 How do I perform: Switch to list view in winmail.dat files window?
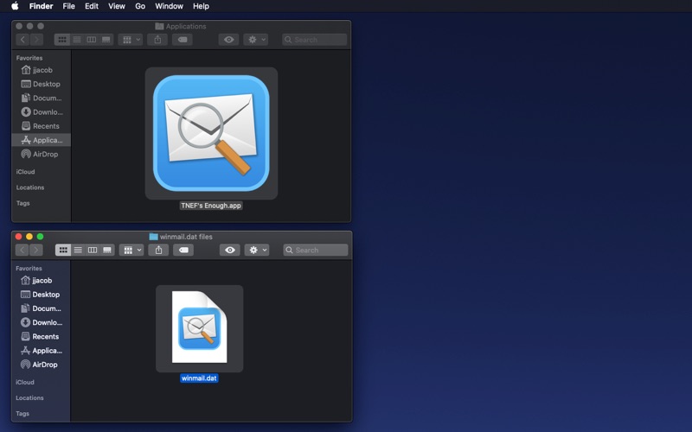(x=78, y=250)
